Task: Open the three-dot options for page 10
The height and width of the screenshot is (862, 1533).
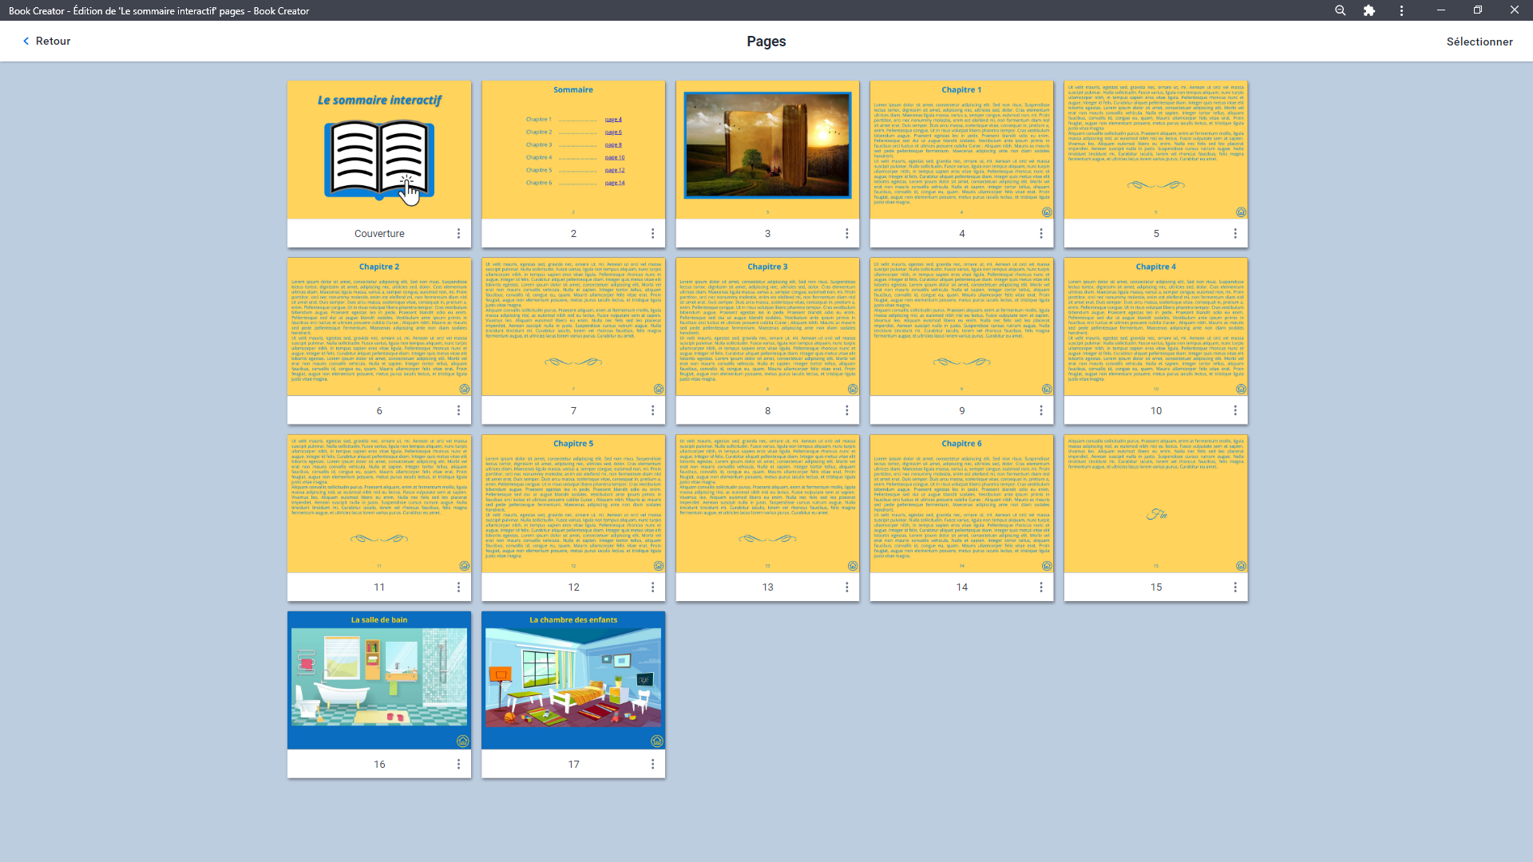Action: [1235, 410]
